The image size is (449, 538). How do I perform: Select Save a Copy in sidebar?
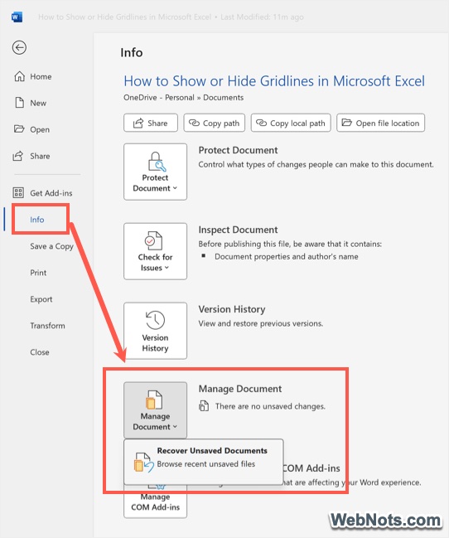click(x=52, y=246)
